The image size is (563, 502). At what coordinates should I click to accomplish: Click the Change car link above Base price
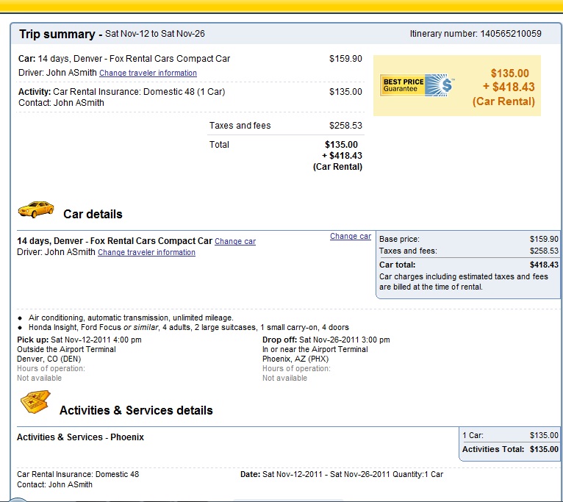(351, 236)
